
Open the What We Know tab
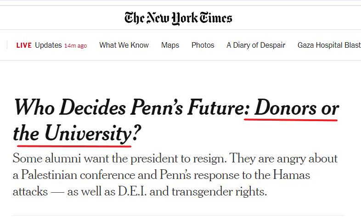124,45
